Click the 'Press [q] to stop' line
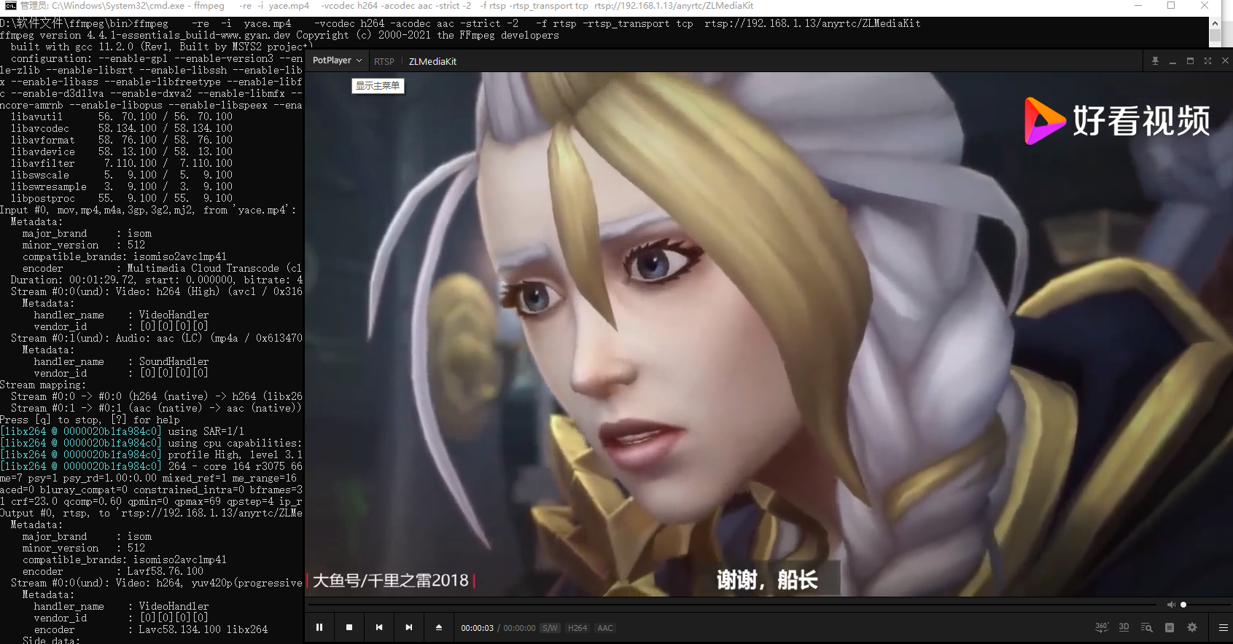The image size is (1233, 644). [90, 420]
